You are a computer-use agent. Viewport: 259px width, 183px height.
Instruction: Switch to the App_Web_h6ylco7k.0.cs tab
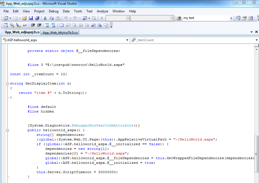pyautogui.click(x=60, y=32)
